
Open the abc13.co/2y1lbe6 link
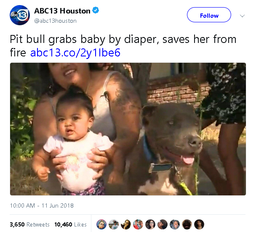[x=75, y=53]
